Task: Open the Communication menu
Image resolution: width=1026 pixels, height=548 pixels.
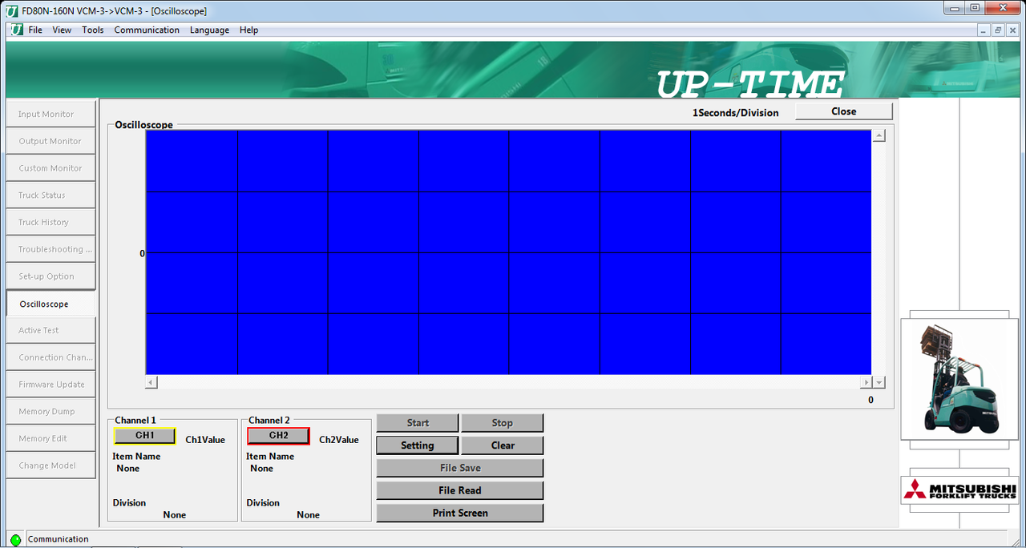Action: [x=147, y=30]
